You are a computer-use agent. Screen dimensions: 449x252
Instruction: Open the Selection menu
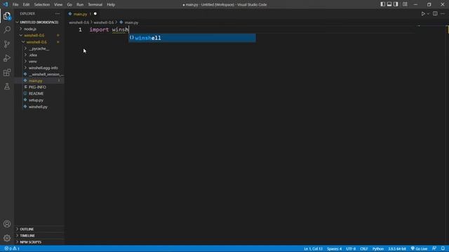coord(42,5)
